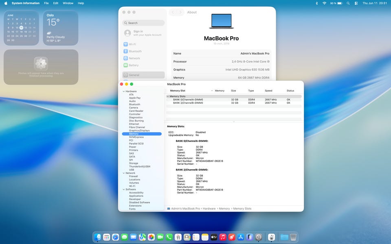Screen dimensions: 391x244
Task: Select Graphics/Displays in the Hardware list
Action: tap(139, 131)
